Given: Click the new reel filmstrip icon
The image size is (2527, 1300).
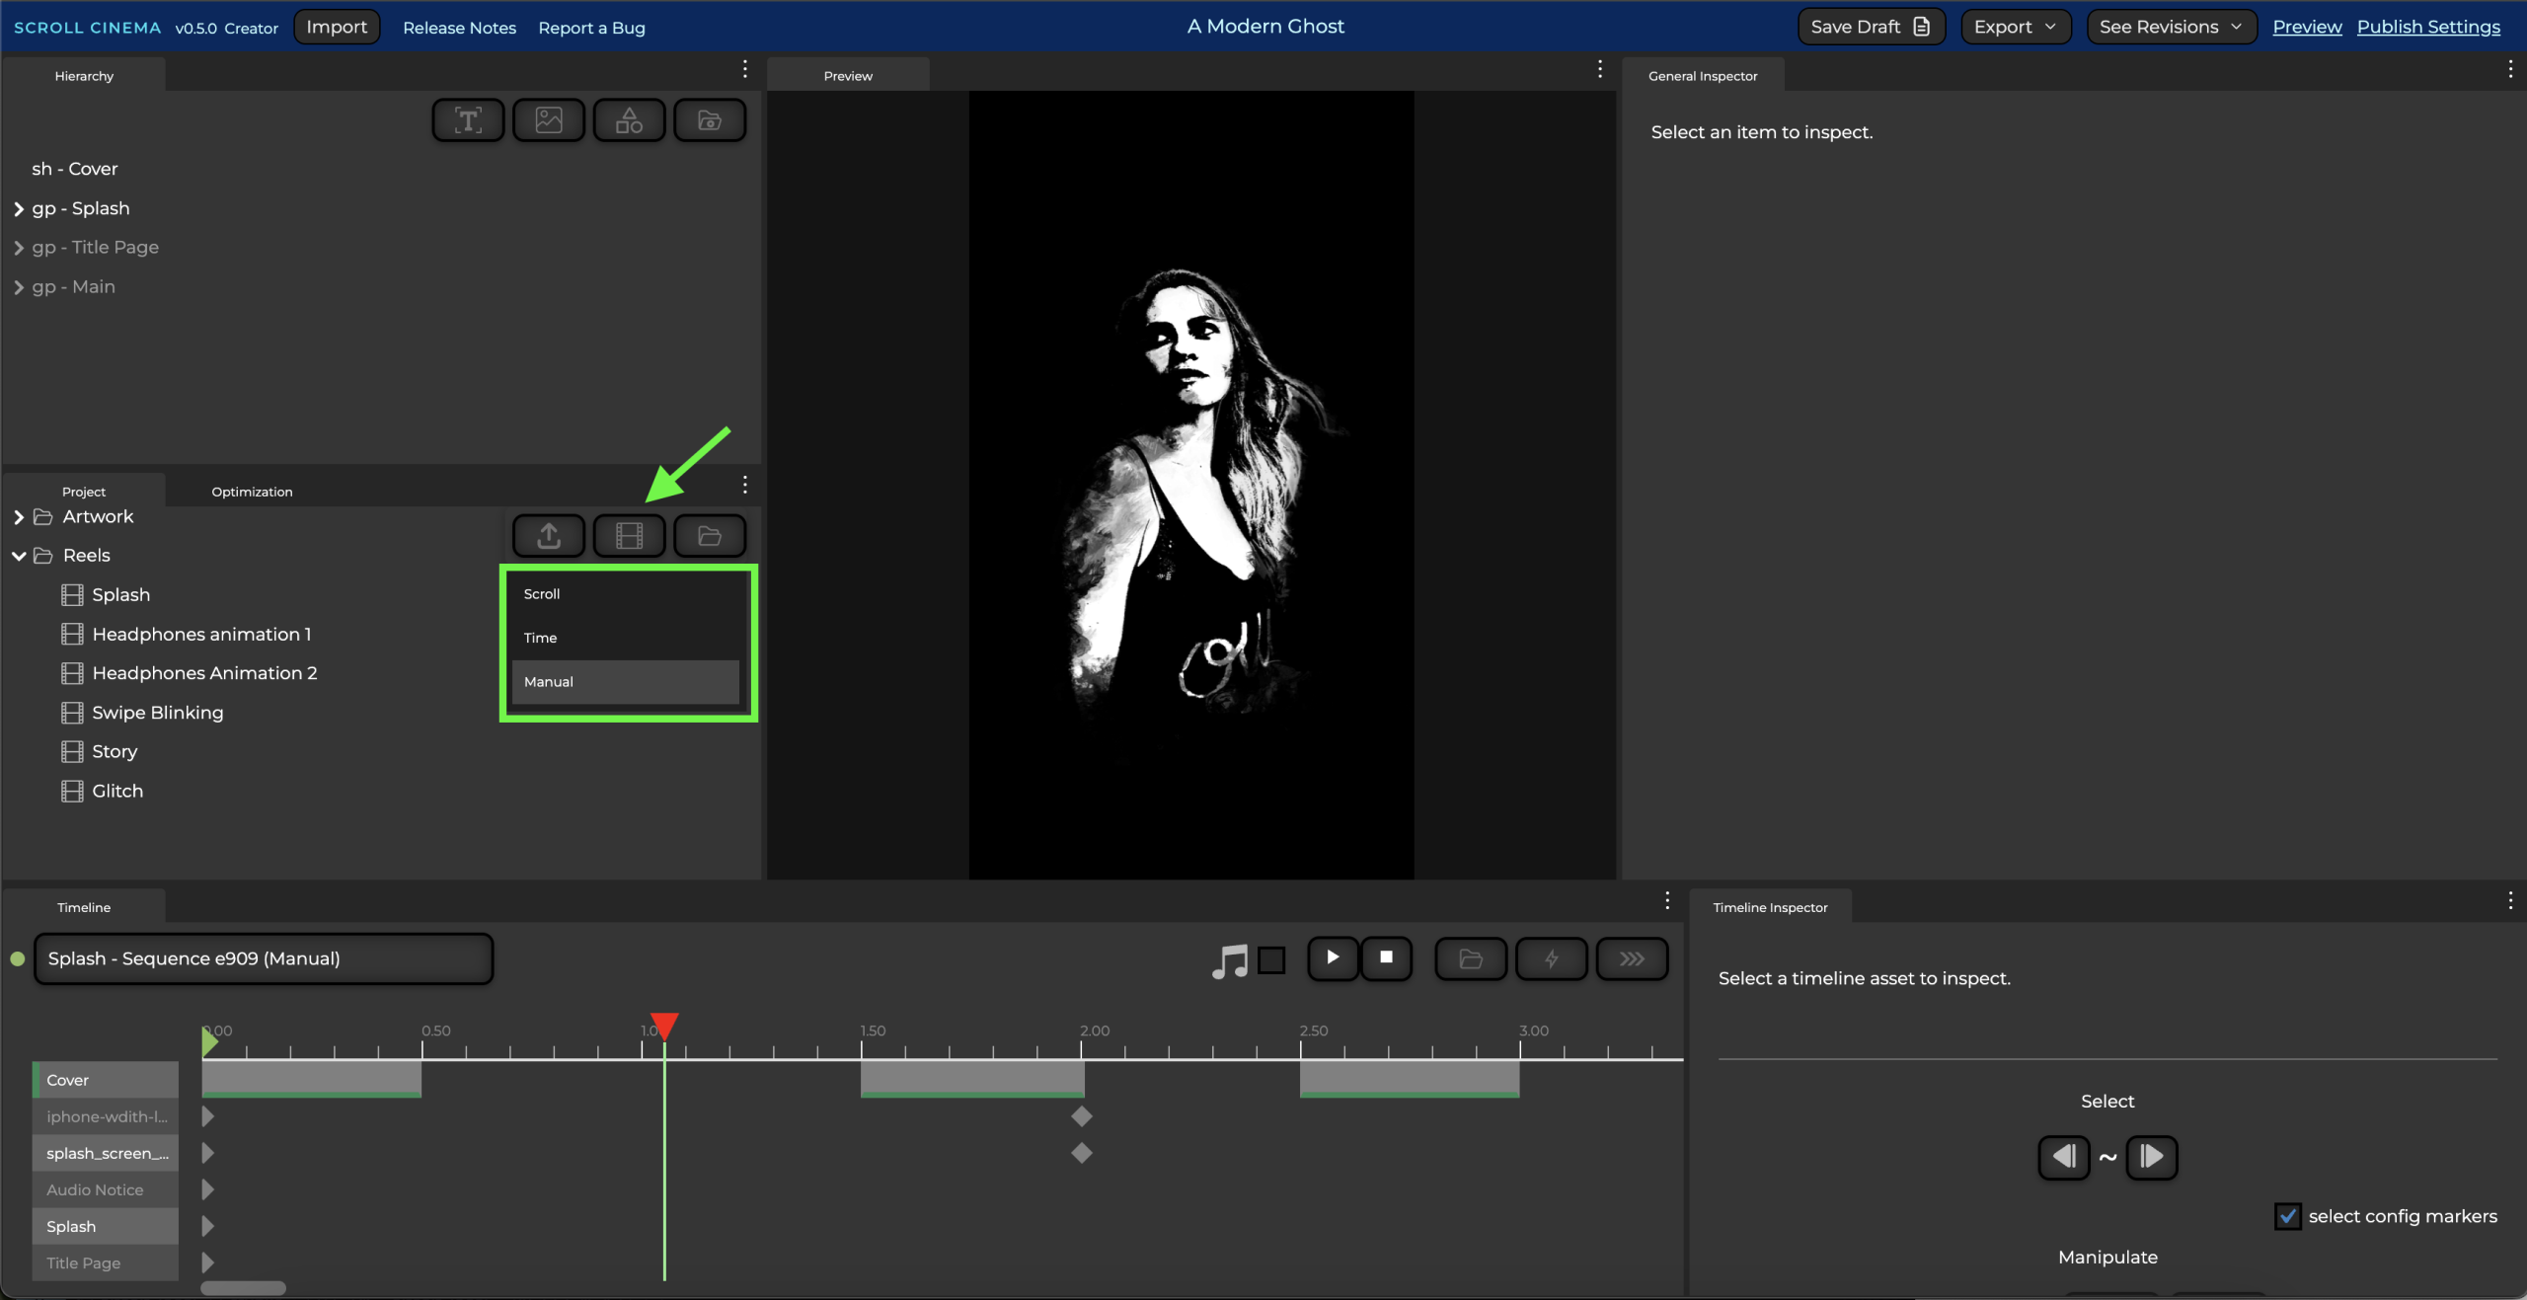Looking at the screenshot, I should coord(629,536).
